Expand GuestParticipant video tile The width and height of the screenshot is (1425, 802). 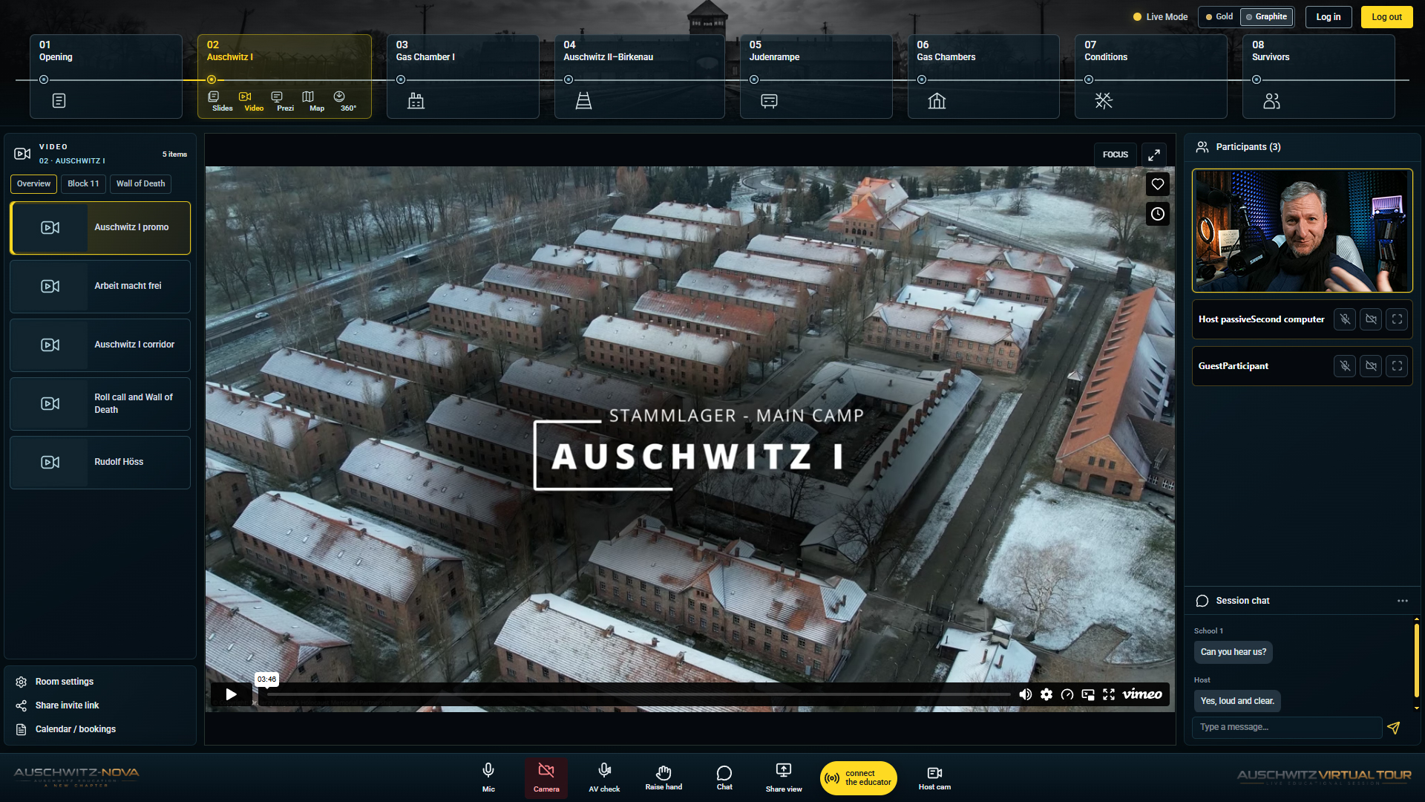tap(1397, 366)
